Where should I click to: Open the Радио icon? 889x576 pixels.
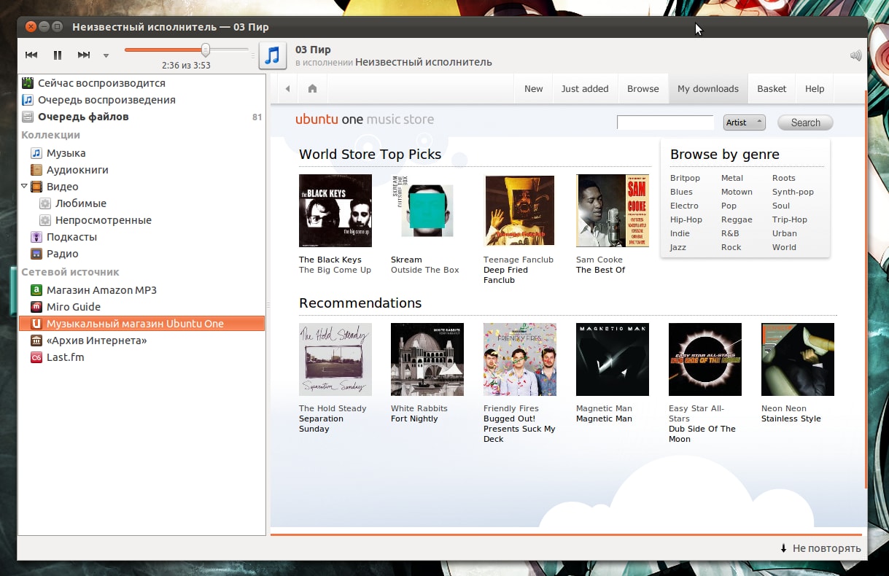[36, 254]
